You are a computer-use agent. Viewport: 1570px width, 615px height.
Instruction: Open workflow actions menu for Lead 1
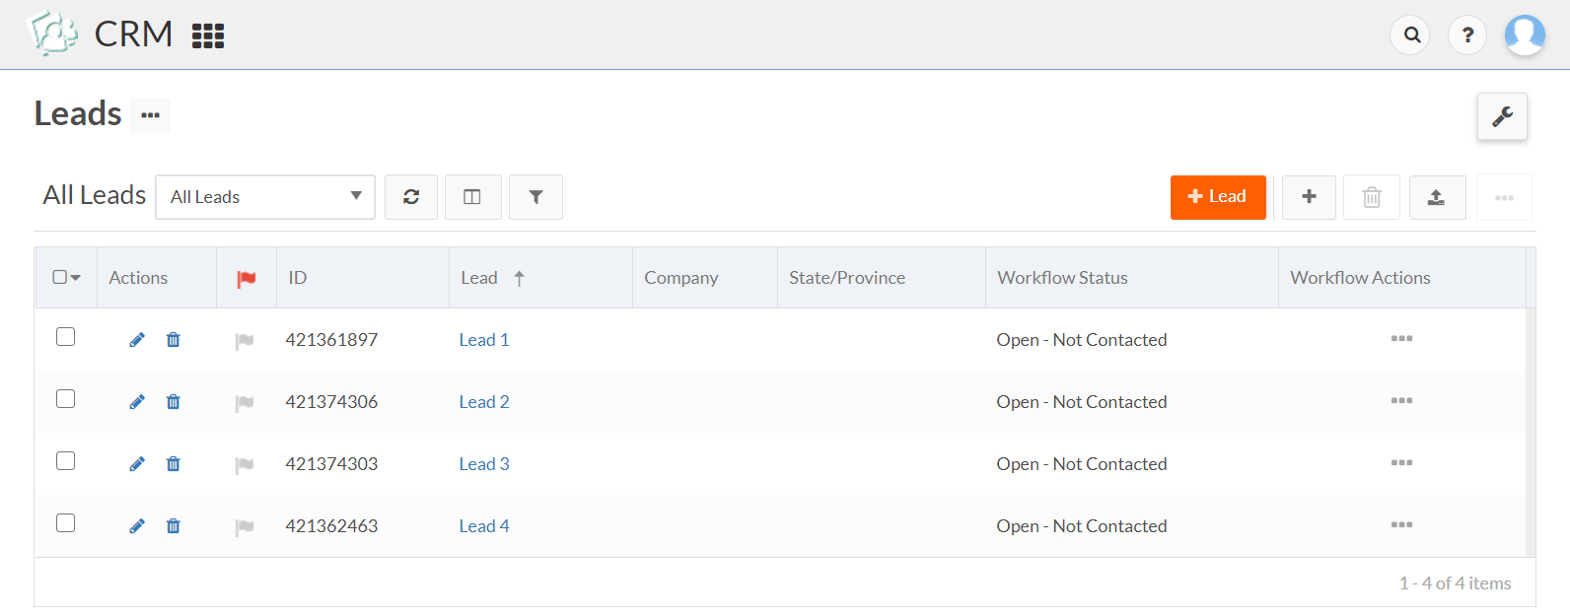(x=1401, y=339)
